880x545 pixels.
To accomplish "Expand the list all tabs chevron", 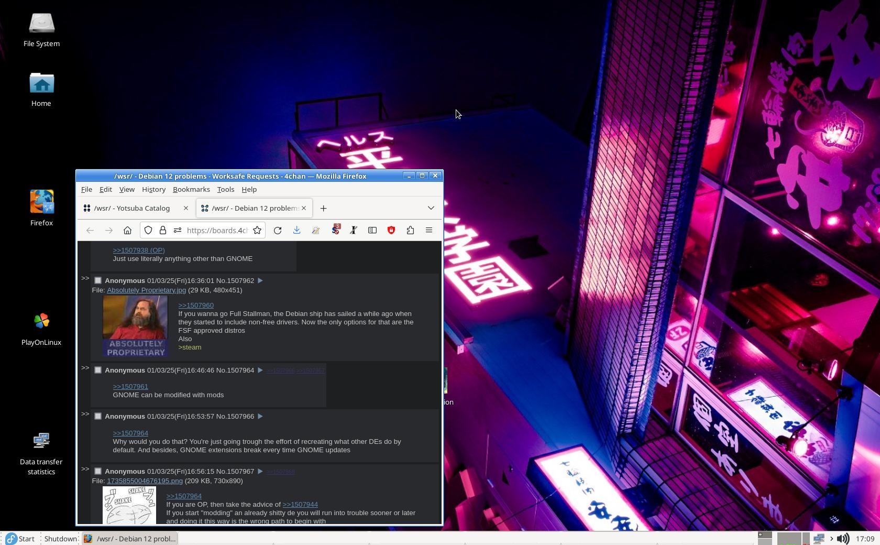I will 431,208.
